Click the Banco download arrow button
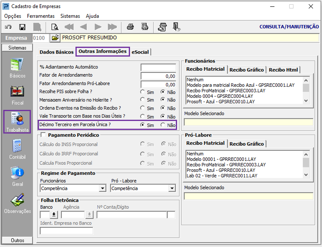 pos(54,215)
